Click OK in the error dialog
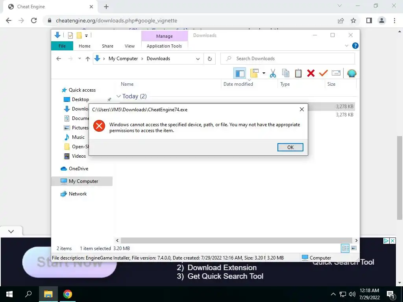Viewport: 403px width, 302px height. click(x=290, y=147)
